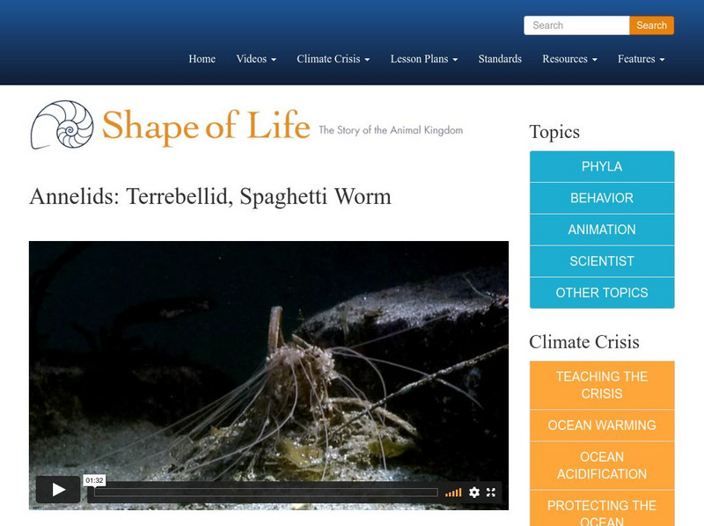704x526 pixels.
Task: Go to the Home menu item
Action: [202, 59]
